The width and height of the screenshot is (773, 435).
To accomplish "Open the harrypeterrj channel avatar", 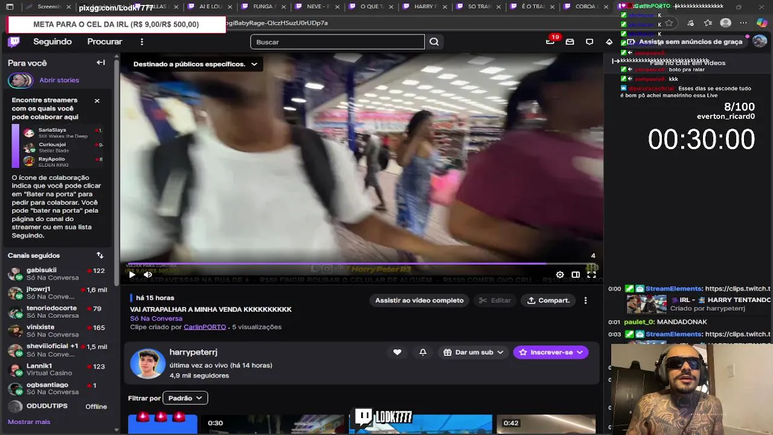I will click(x=148, y=364).
